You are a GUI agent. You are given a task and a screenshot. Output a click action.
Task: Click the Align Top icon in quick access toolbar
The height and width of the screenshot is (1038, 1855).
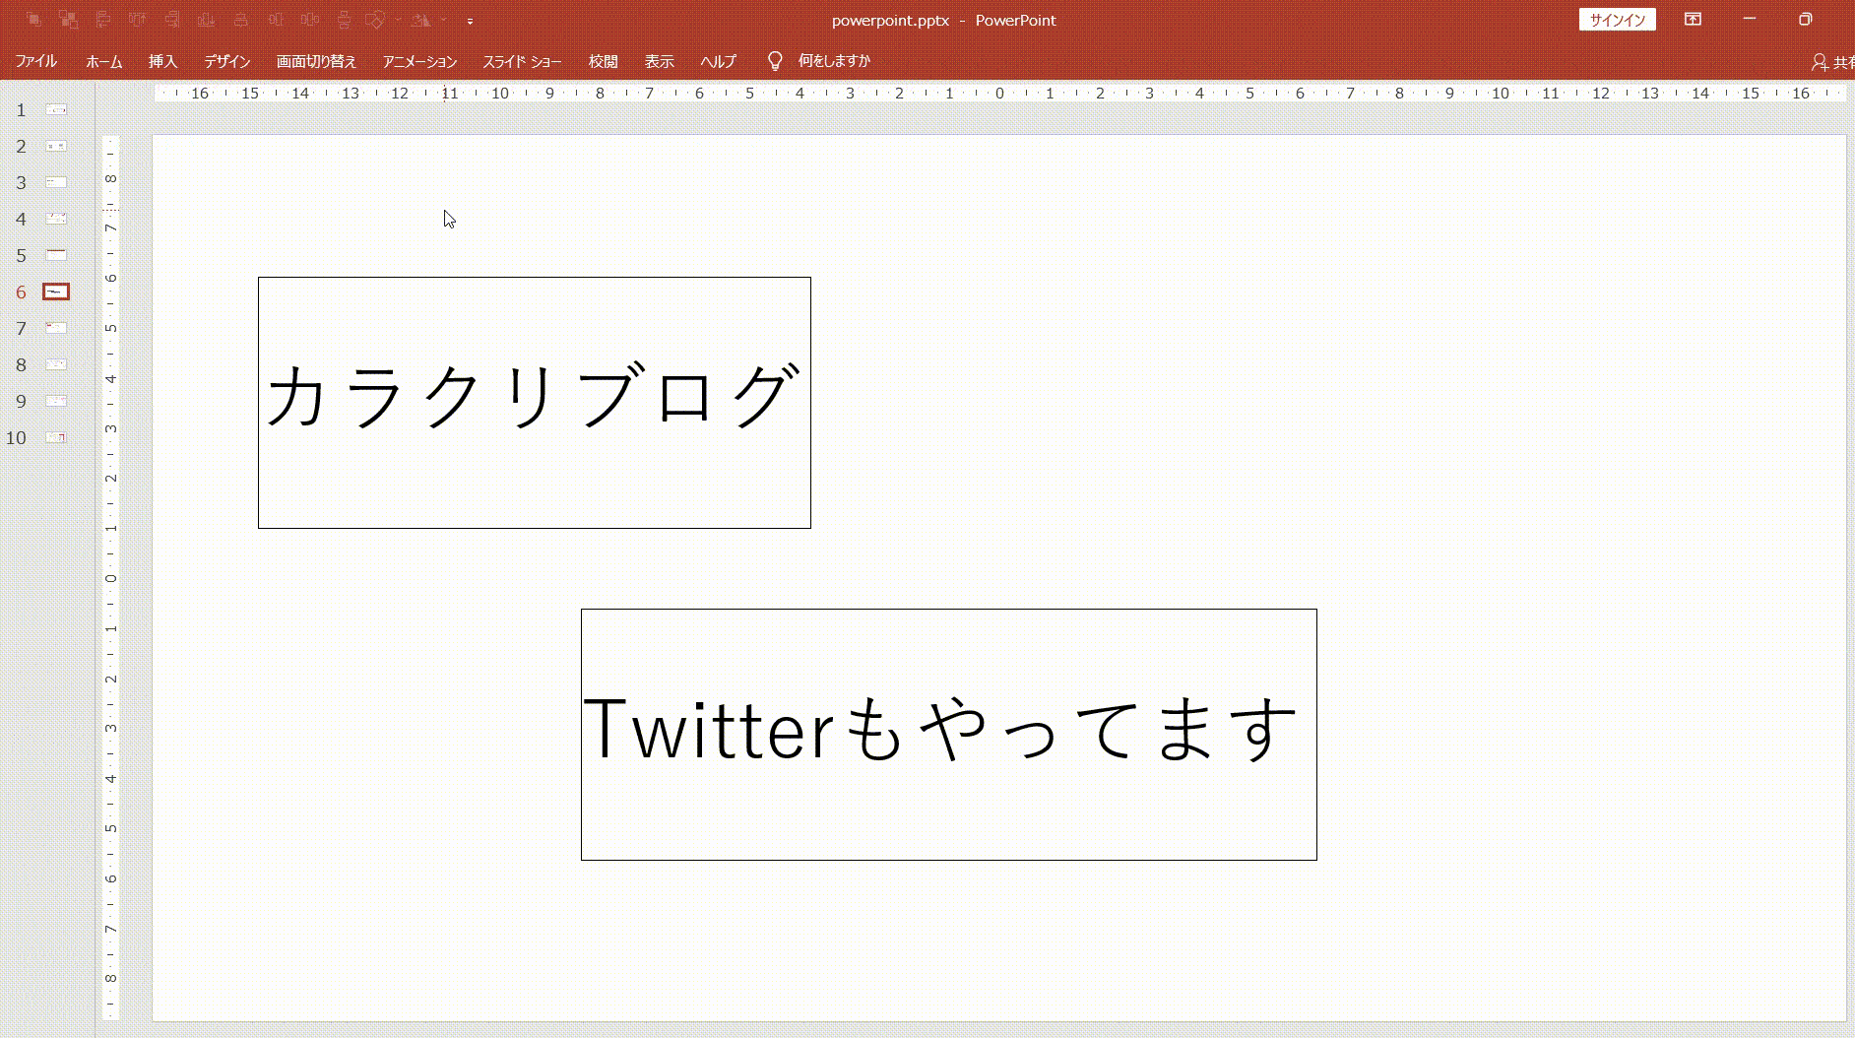pos(137,20)
